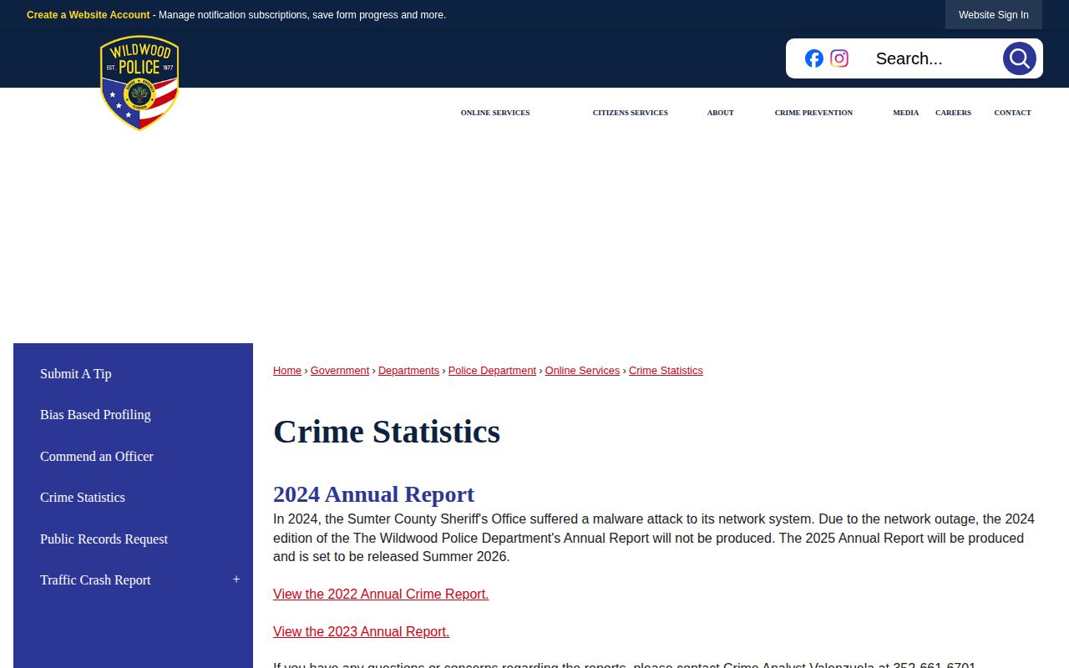Go to Government breadcrumb link
The image size is (1069, 668).
coord(340,371)
